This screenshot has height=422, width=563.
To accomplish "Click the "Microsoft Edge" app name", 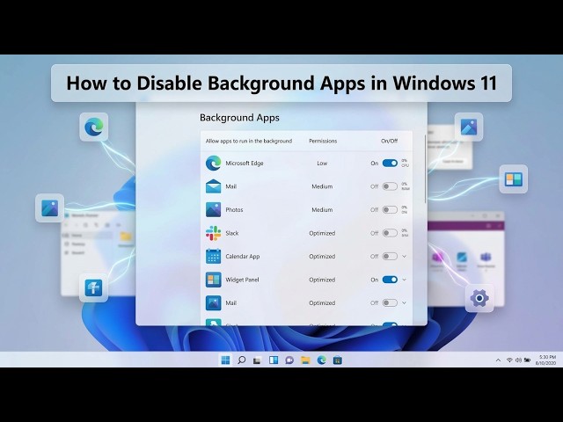I will [x=245, y=164].
